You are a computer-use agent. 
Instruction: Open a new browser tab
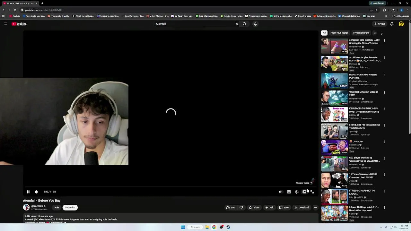point(42,3)
